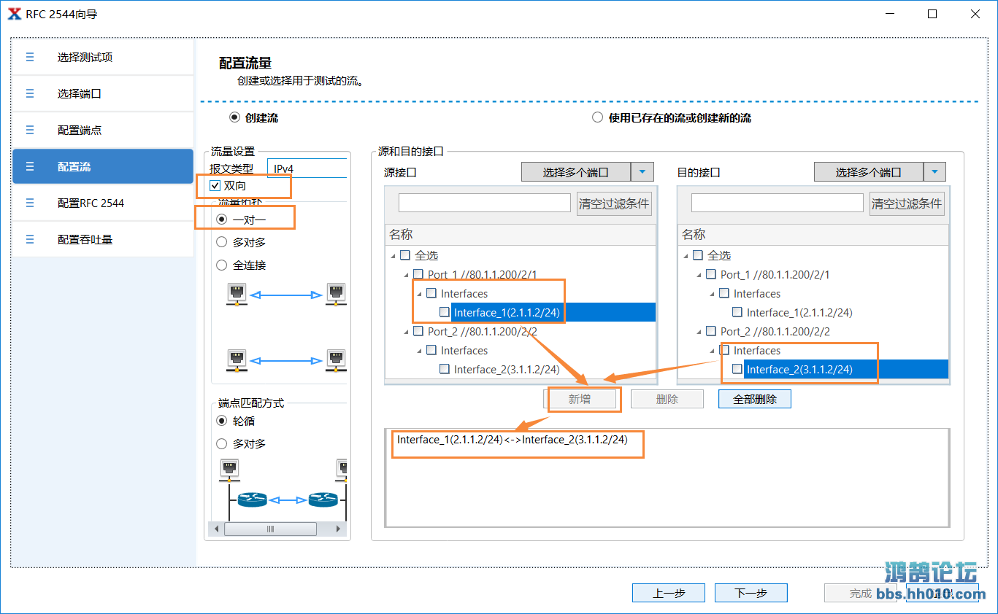This screenshot has height=614, width=998.
Task: Click the 上一步 button
Action: pos(669,593)
